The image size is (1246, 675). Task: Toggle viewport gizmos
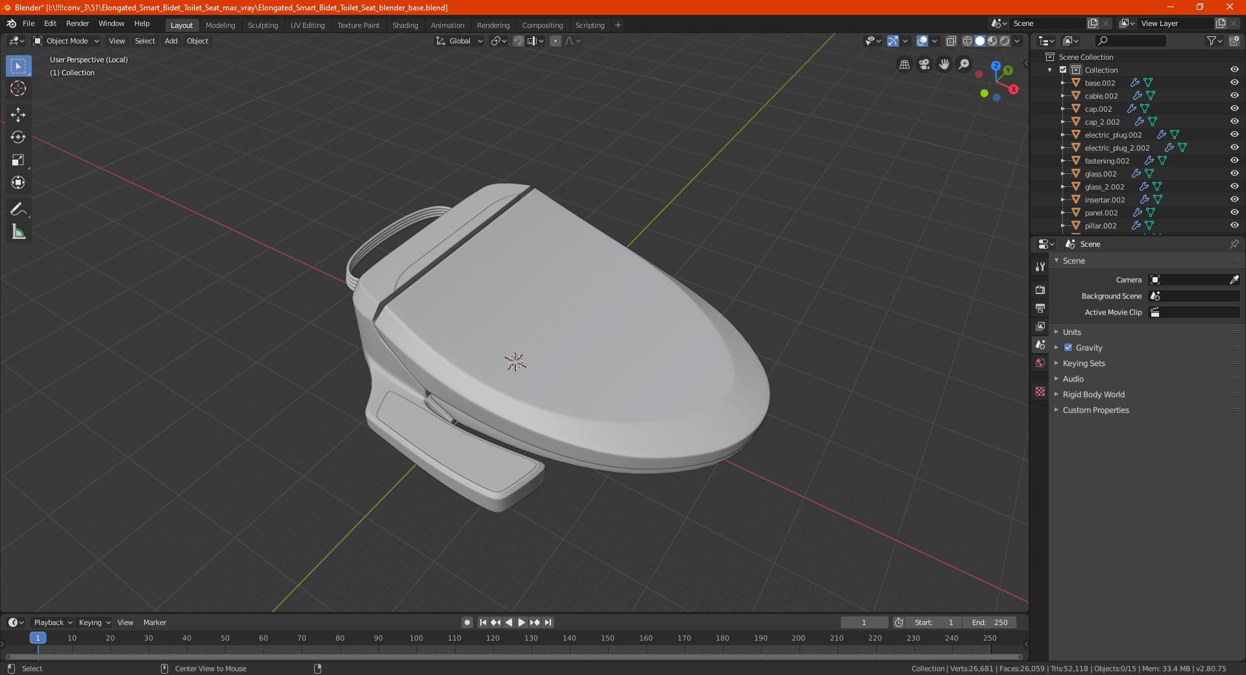tap(893, 41)
